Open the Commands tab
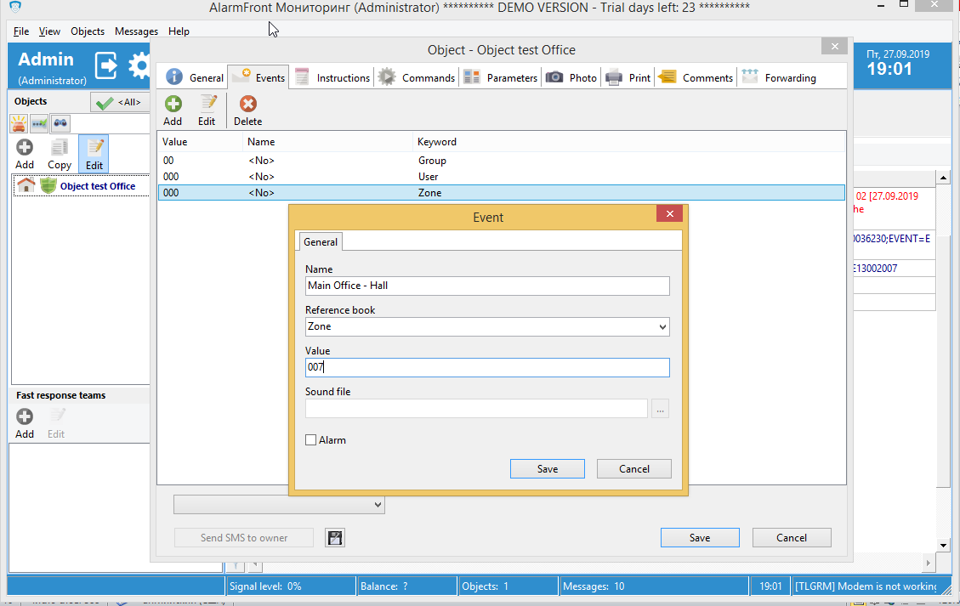This screenshot has width=960, height=606. tap(417, 77)
